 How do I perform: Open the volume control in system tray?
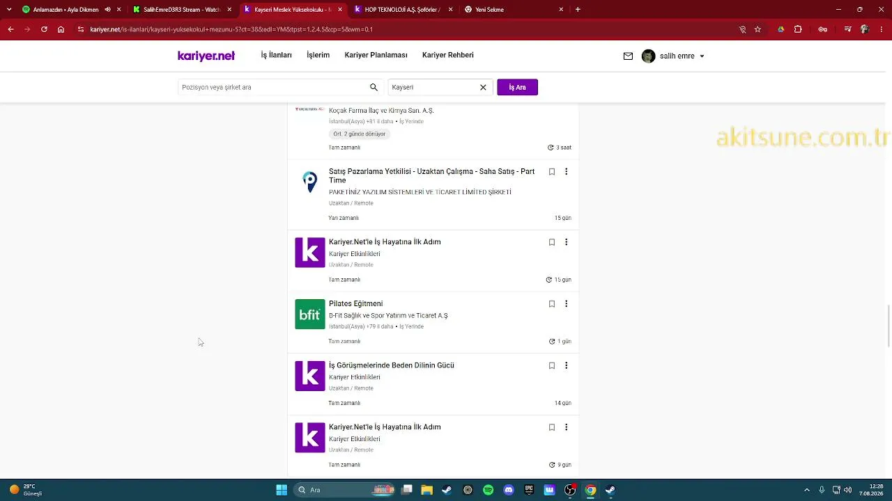click(848, 490)
